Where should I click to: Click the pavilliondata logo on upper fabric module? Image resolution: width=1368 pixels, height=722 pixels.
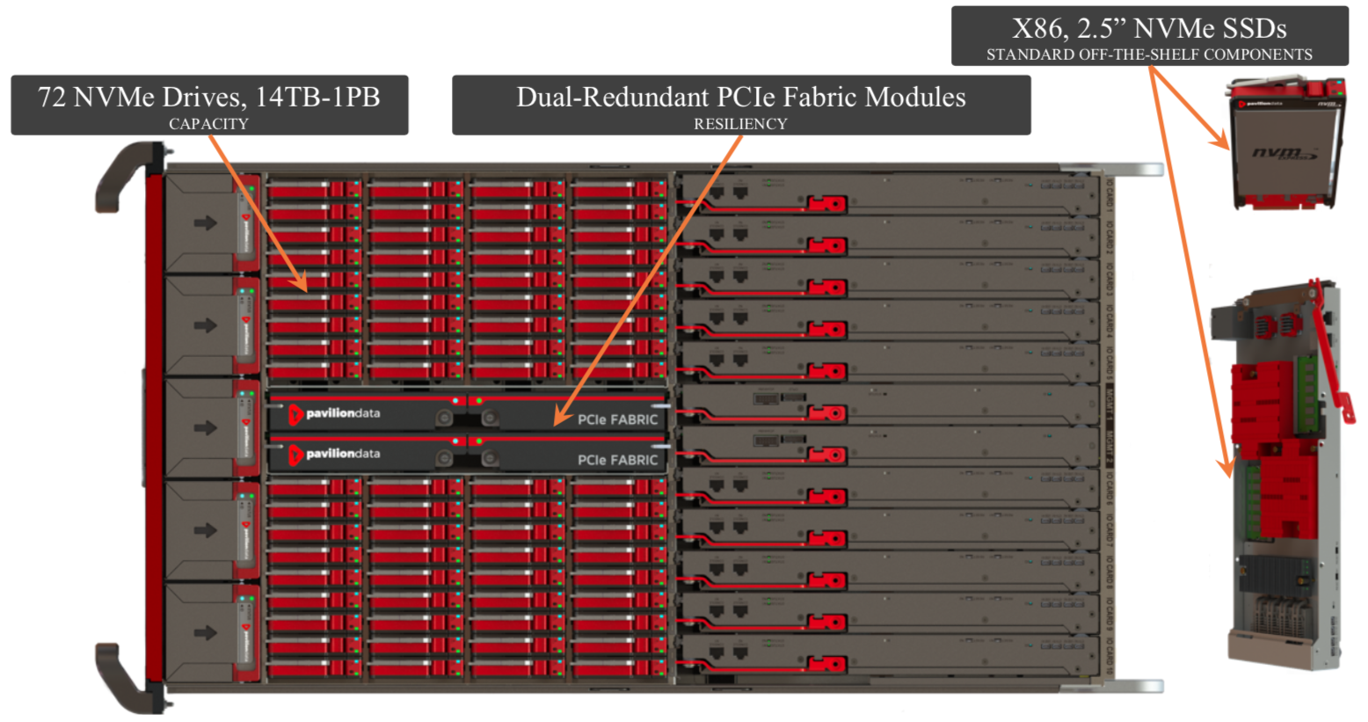pyautogui.click(x=334, y=413)
